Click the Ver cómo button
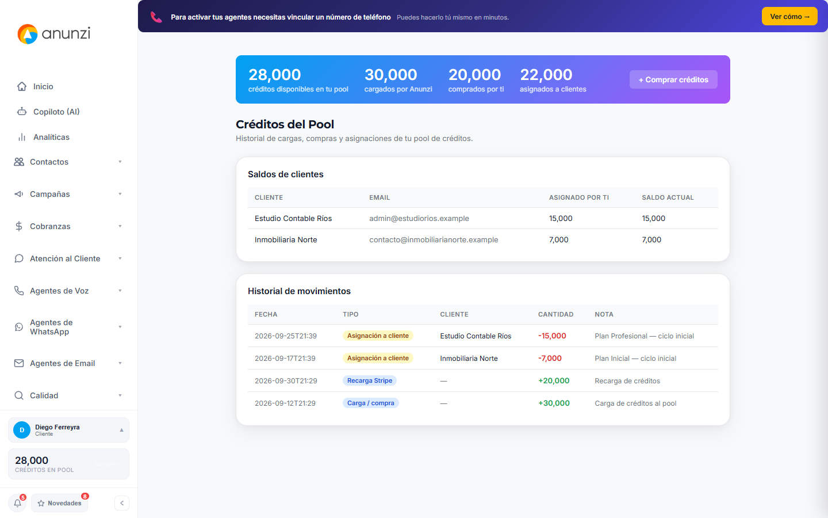 tap(789, 16)
